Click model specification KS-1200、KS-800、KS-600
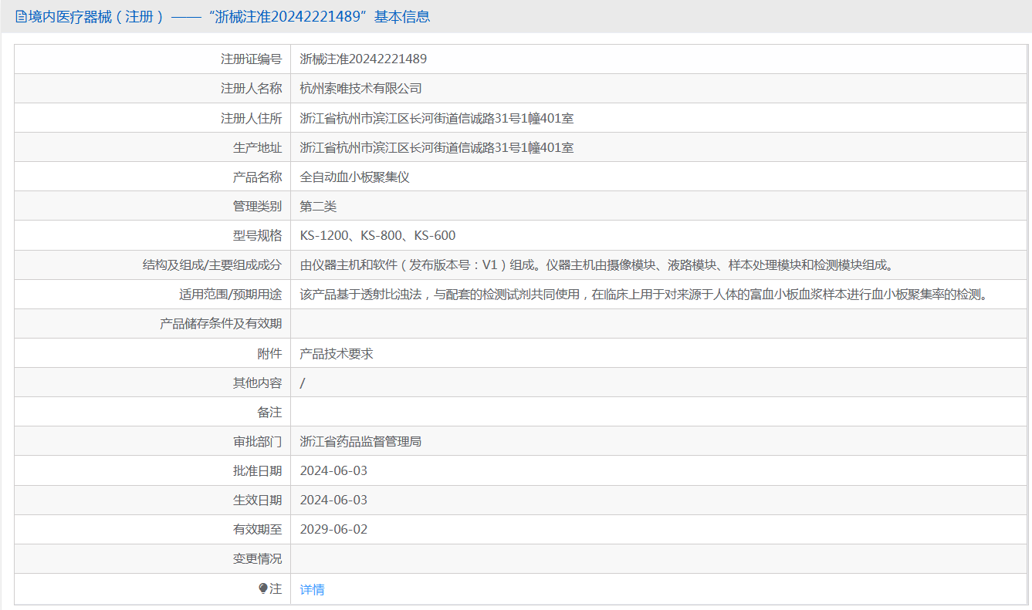 tap(377, 235)
